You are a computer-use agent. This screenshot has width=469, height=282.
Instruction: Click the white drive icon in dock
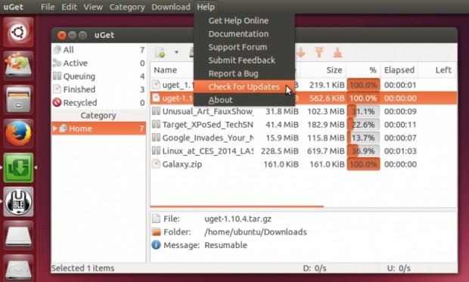tap(18, 235)
